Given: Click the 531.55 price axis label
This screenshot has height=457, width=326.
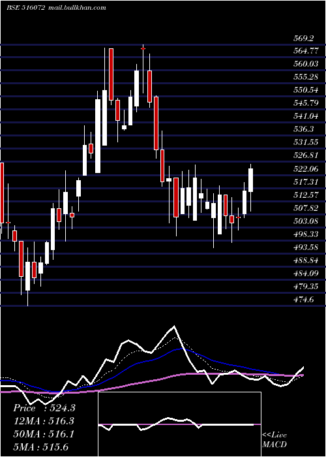Looking at the screenshot, I should coord(306,142).
